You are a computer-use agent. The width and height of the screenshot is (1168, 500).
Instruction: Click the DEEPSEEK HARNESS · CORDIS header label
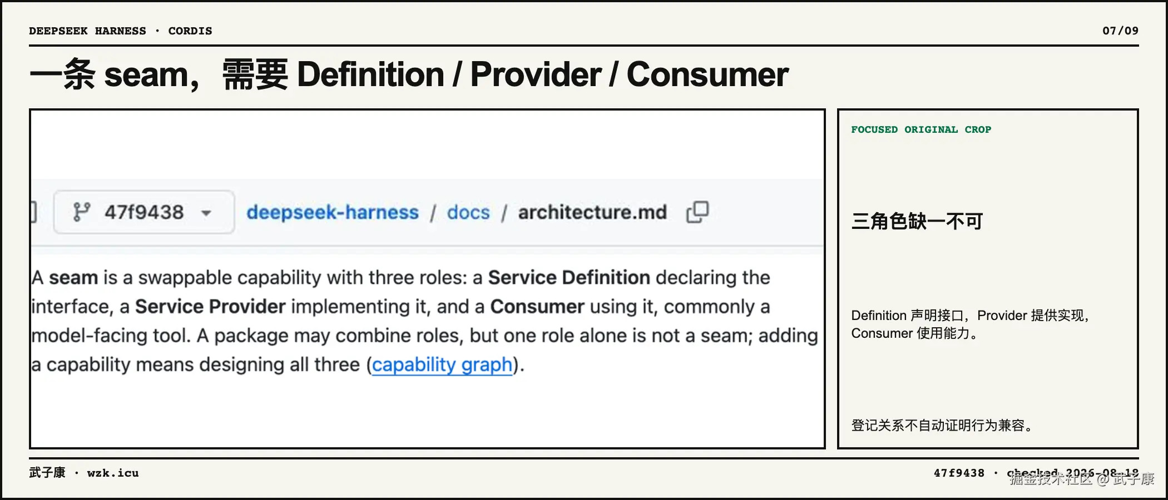point(121,31)
